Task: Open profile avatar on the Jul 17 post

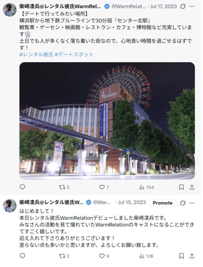Action: (x=10, y=10)
